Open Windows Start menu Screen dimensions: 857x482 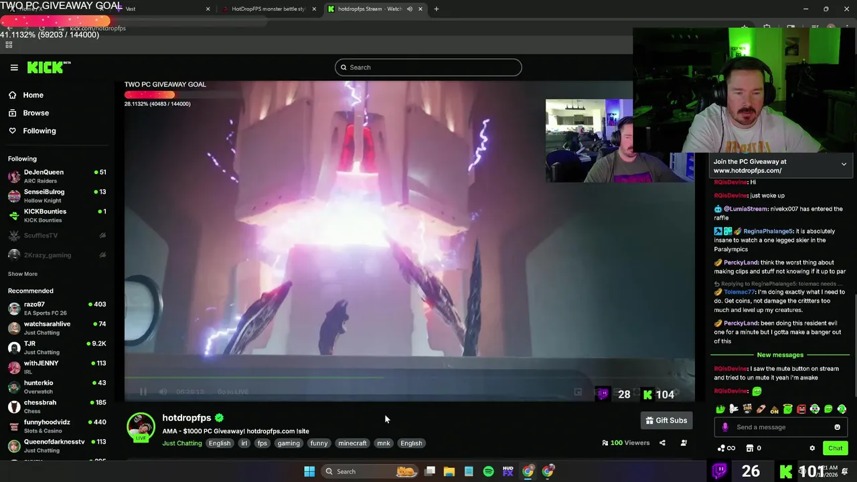coord(309,471)
